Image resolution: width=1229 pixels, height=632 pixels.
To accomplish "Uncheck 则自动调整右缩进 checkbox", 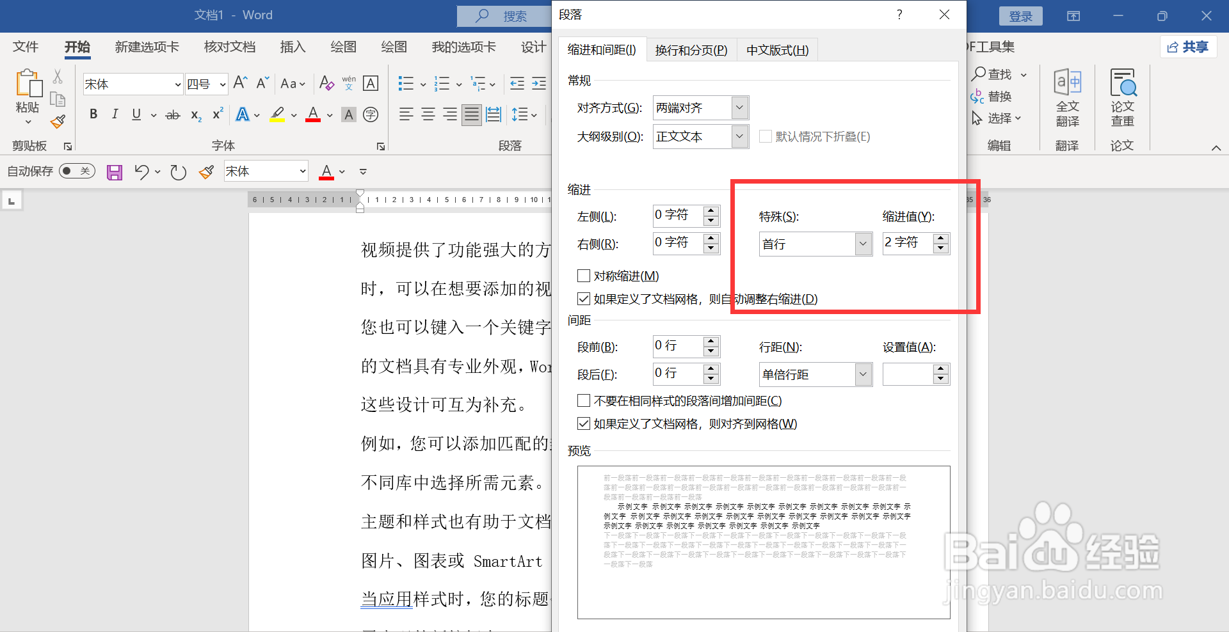I will (x=584, y=299).
